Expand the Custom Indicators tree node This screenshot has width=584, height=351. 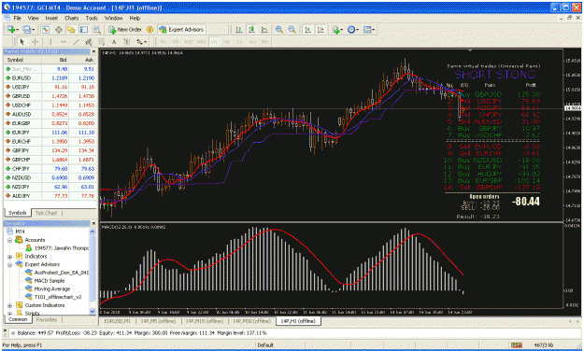click(x=10, y=305)
